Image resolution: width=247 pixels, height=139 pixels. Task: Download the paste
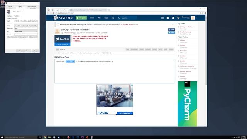pyautogui.click(x=134, y=49)
